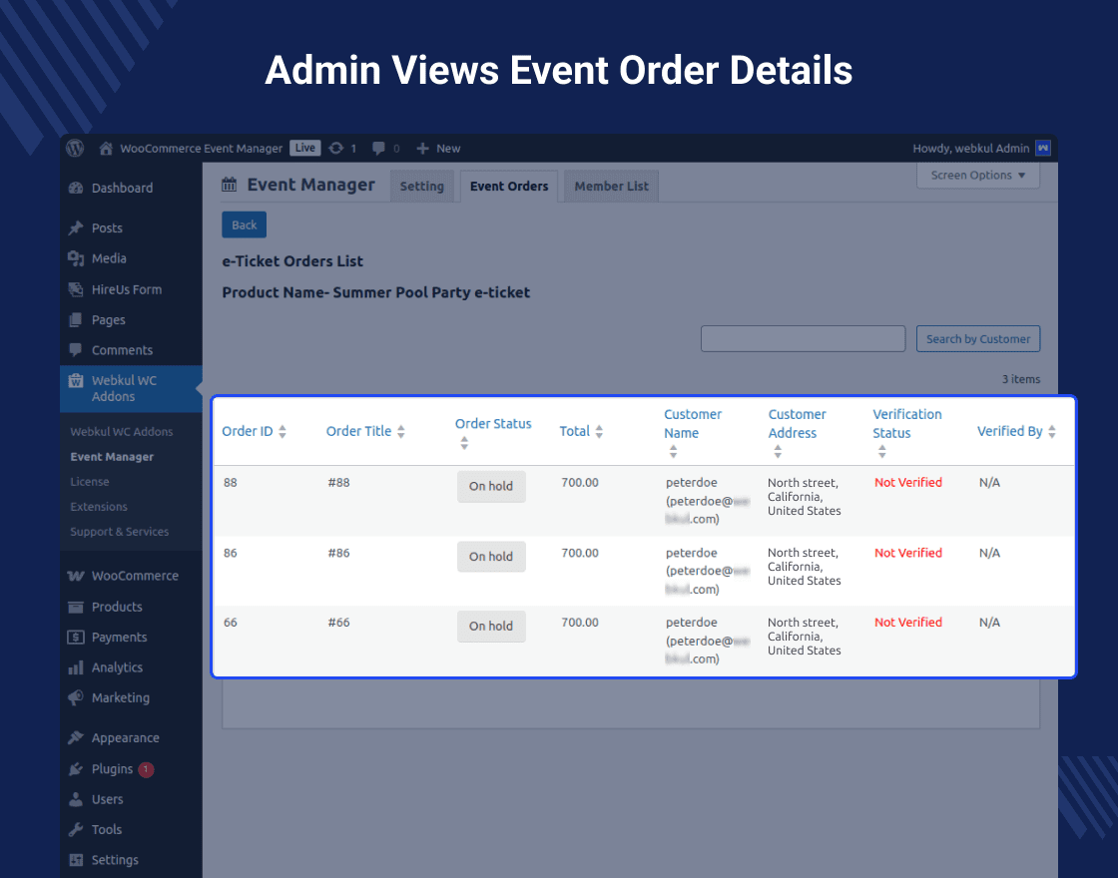1118x878 pixels.
Task: Click the 3 items count text
Action: 1021,379
